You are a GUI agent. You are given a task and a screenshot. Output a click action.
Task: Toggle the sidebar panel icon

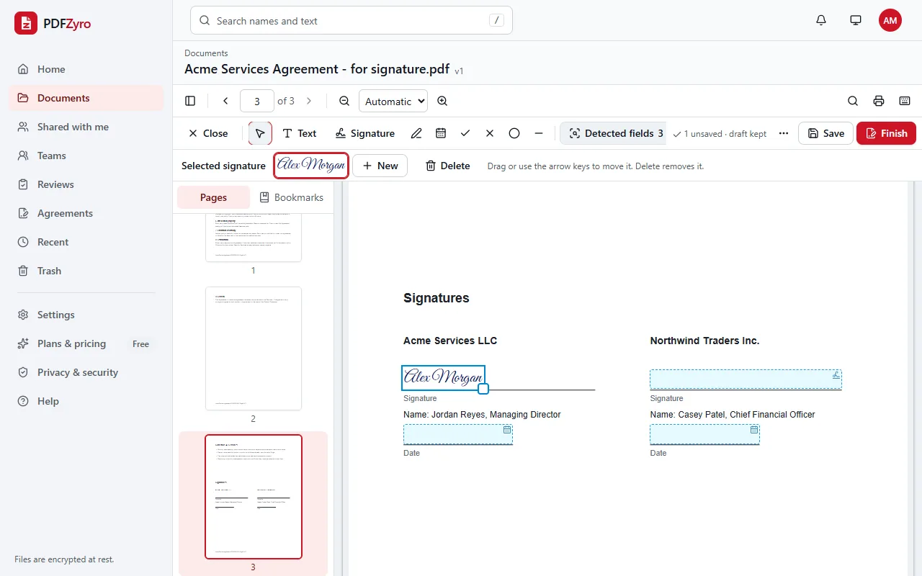pyautogui.click(x=190, y=101)
